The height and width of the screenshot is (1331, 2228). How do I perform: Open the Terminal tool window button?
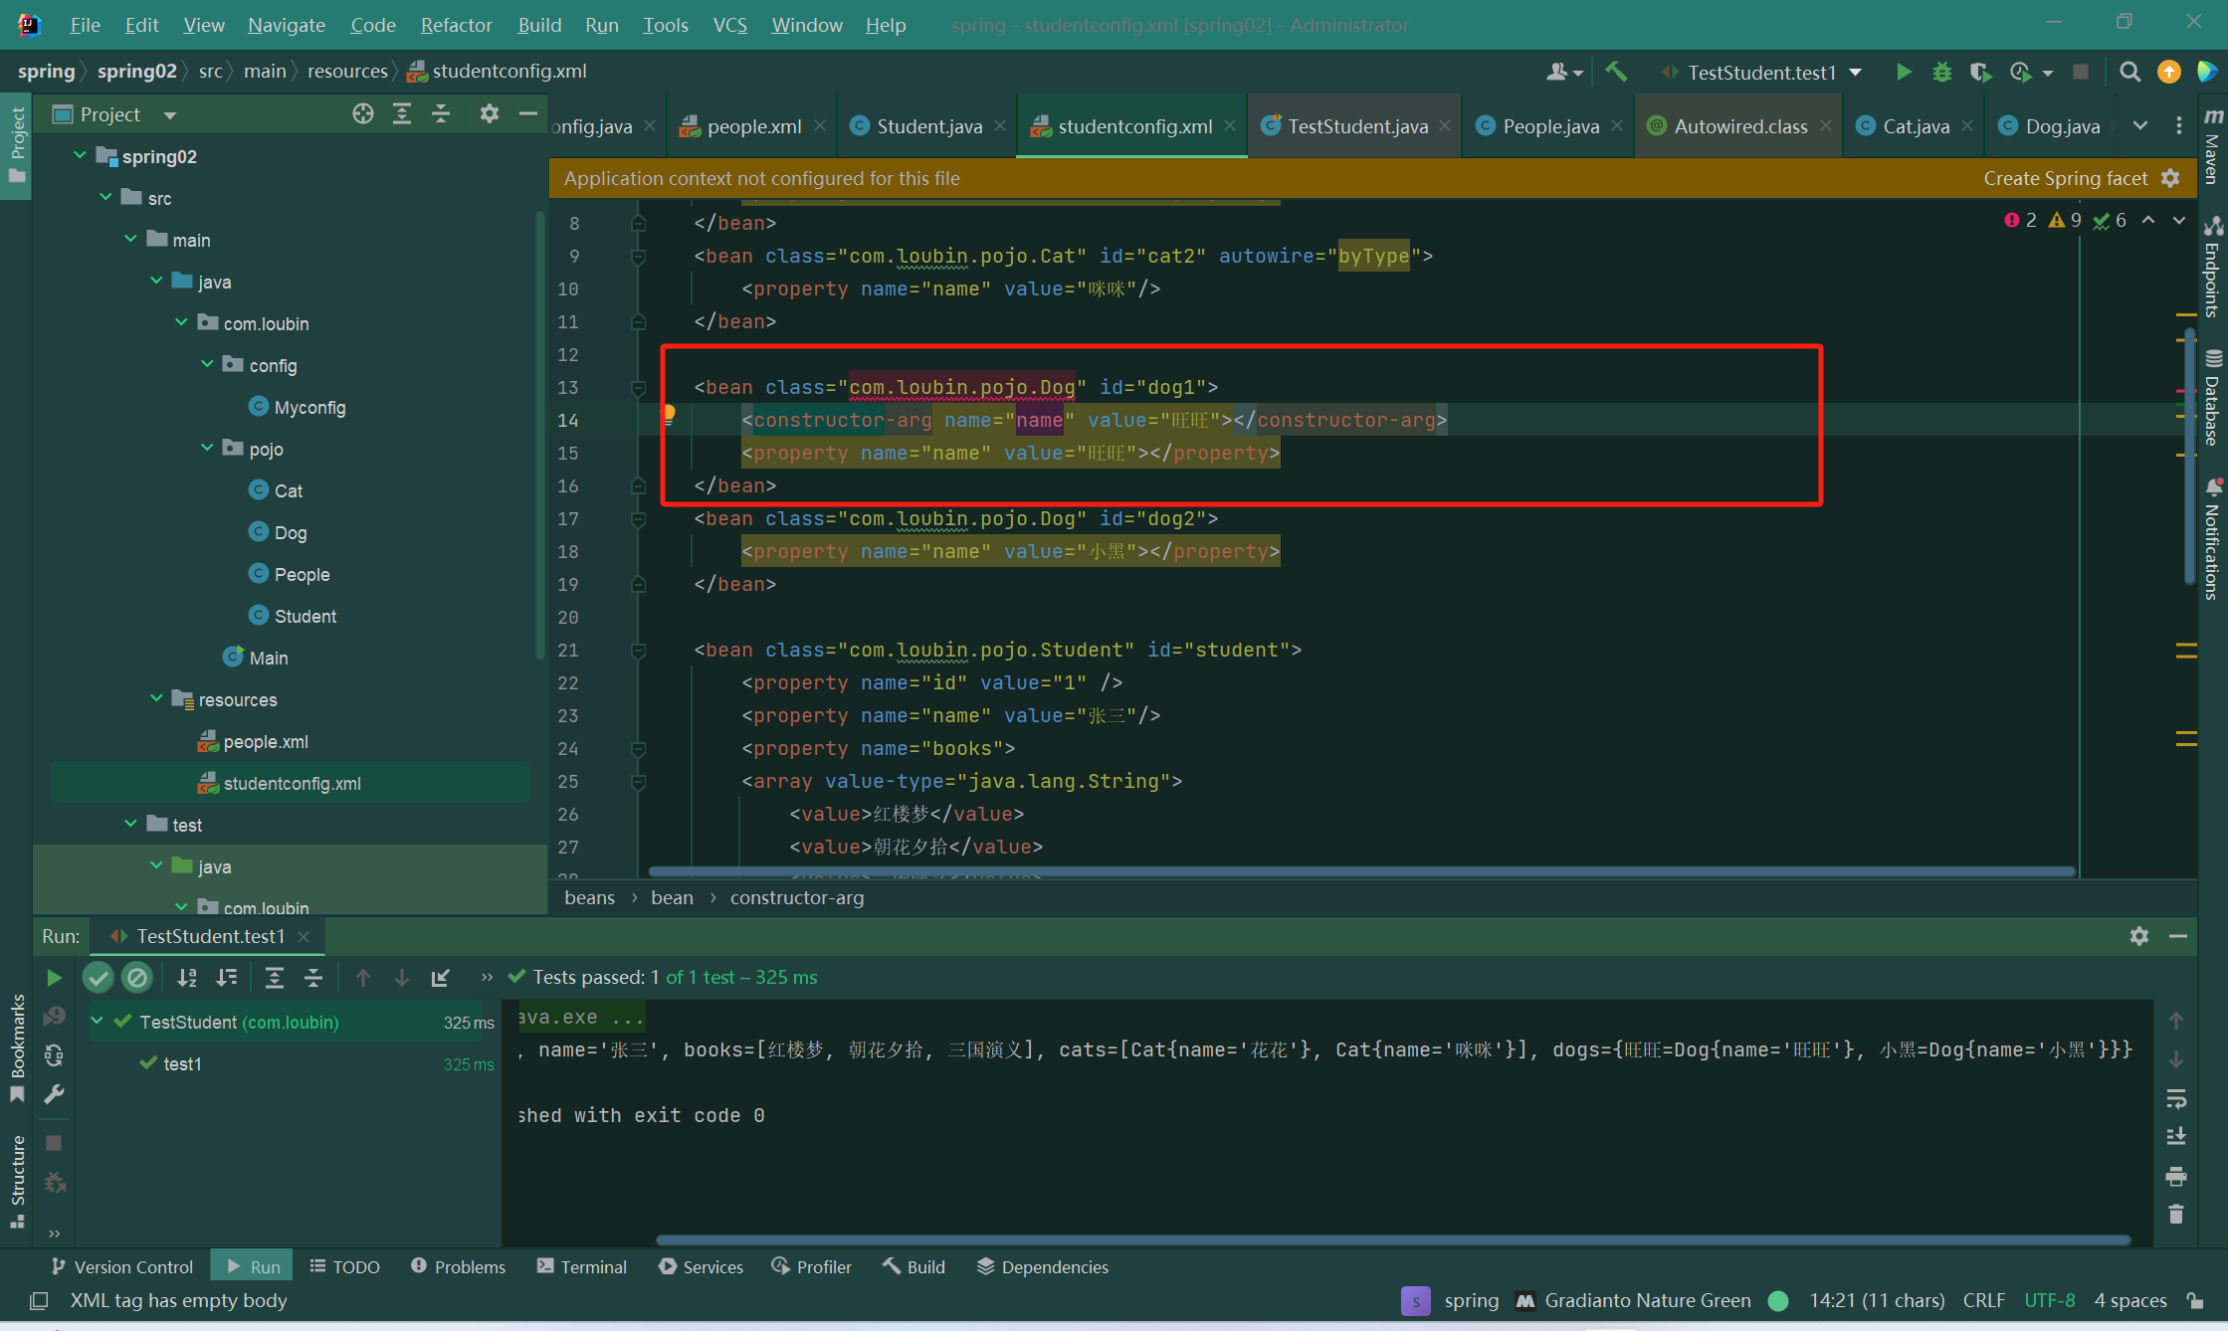click(x=582, y=1266)
